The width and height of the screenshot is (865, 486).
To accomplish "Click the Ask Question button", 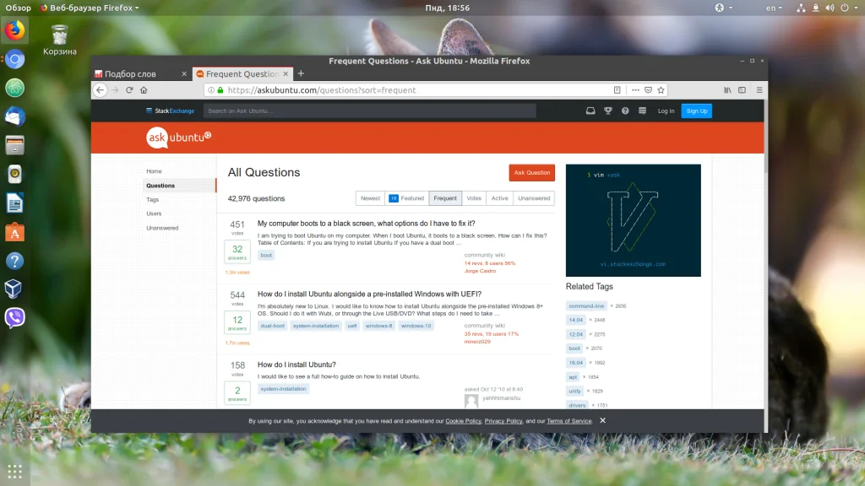I will click(x=532, y=172).
